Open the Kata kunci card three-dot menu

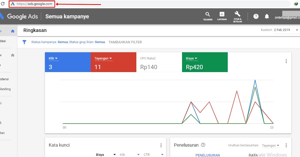click(x=161, y=145)
